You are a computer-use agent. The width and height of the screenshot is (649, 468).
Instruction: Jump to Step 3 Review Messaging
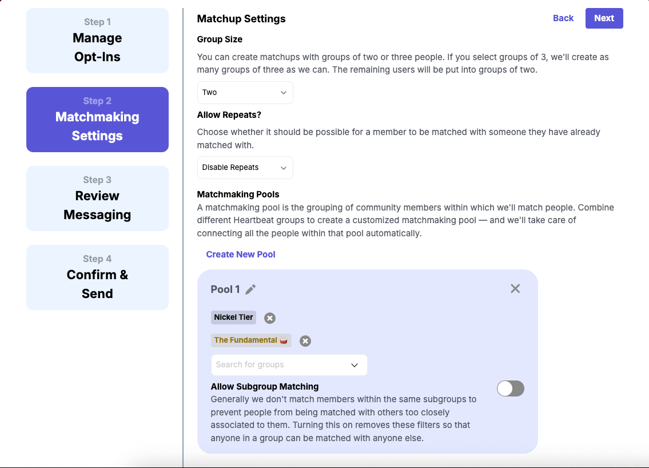coord(97,199)
